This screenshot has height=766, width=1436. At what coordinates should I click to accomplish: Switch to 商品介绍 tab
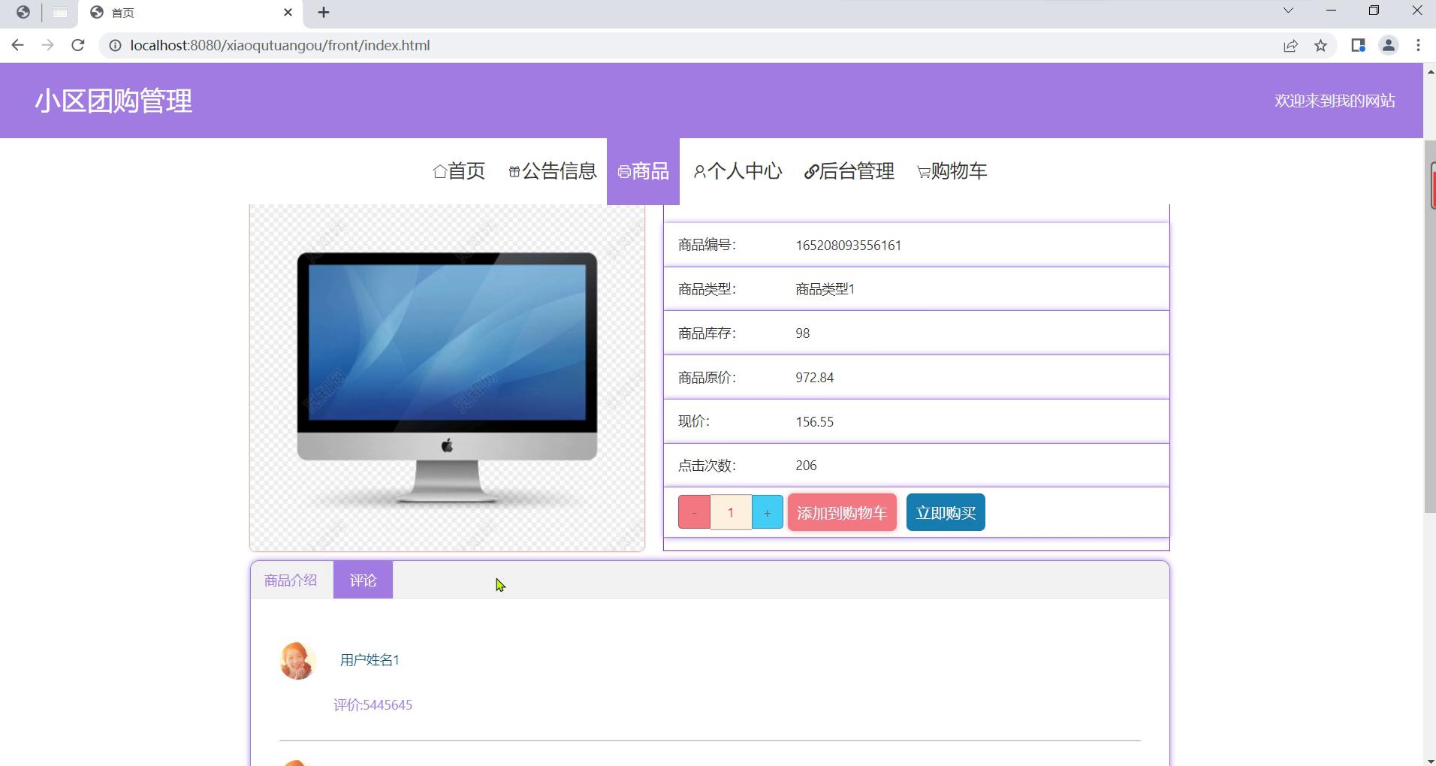291,580
